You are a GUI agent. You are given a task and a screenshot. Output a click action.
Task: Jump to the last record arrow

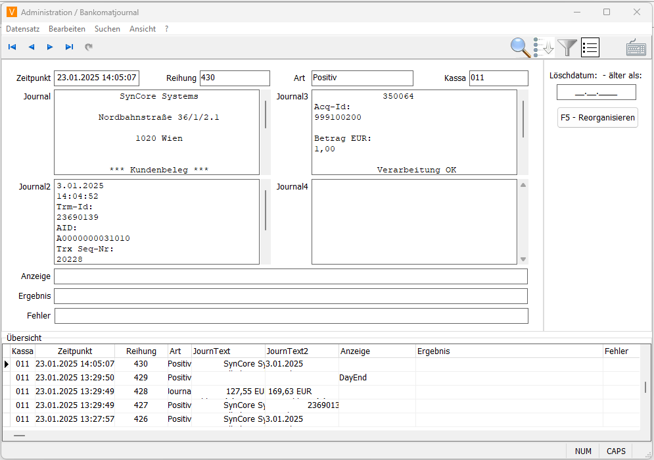pyautogui.click(x=69, y=47)
